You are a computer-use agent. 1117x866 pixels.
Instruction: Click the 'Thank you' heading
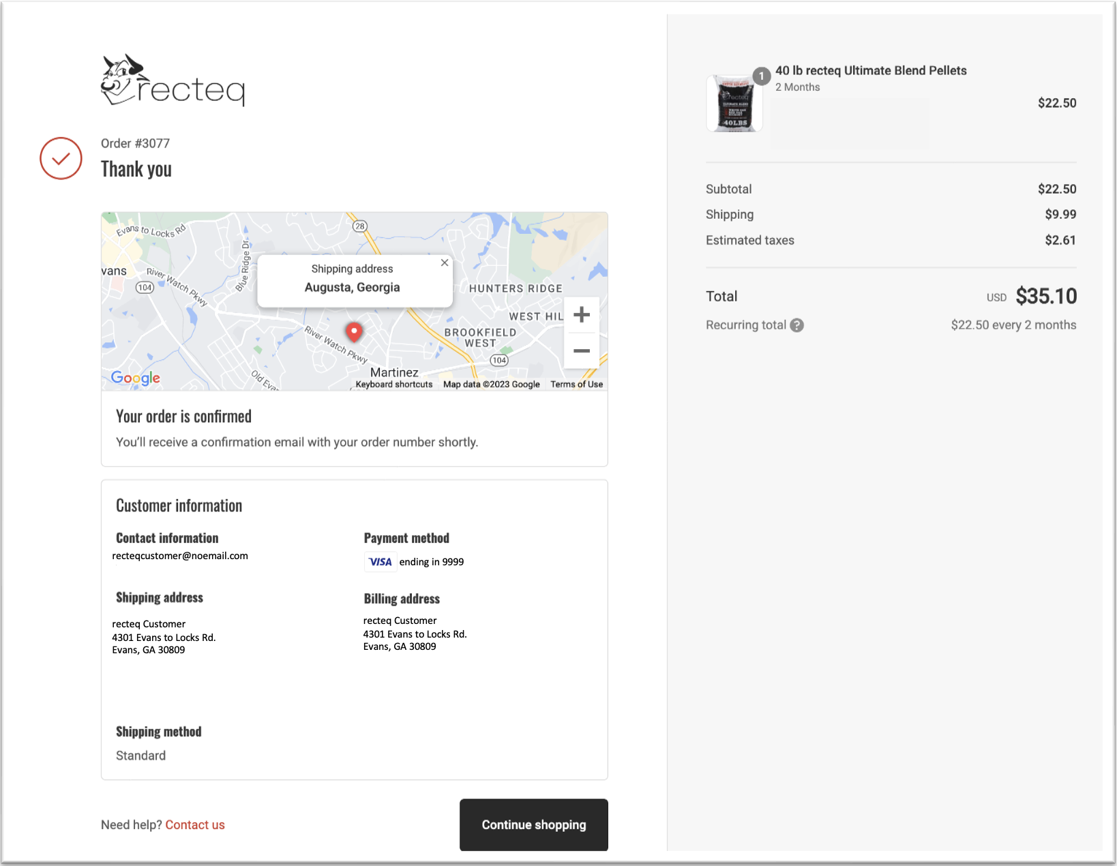136,169
